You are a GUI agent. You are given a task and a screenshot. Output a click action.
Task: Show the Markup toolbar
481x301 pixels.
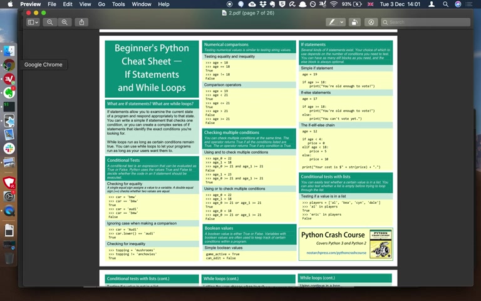pyautogui.click(x=371, y=22)
